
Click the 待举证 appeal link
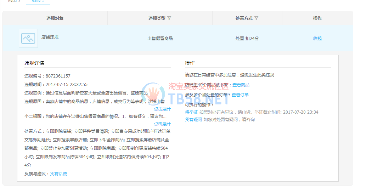pos(191,112)
